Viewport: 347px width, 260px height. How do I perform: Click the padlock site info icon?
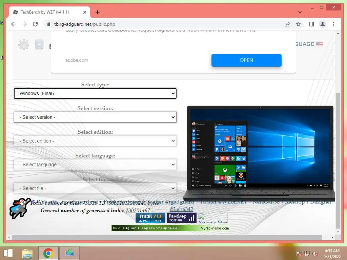pyautogui.click(x=49, y=24)
